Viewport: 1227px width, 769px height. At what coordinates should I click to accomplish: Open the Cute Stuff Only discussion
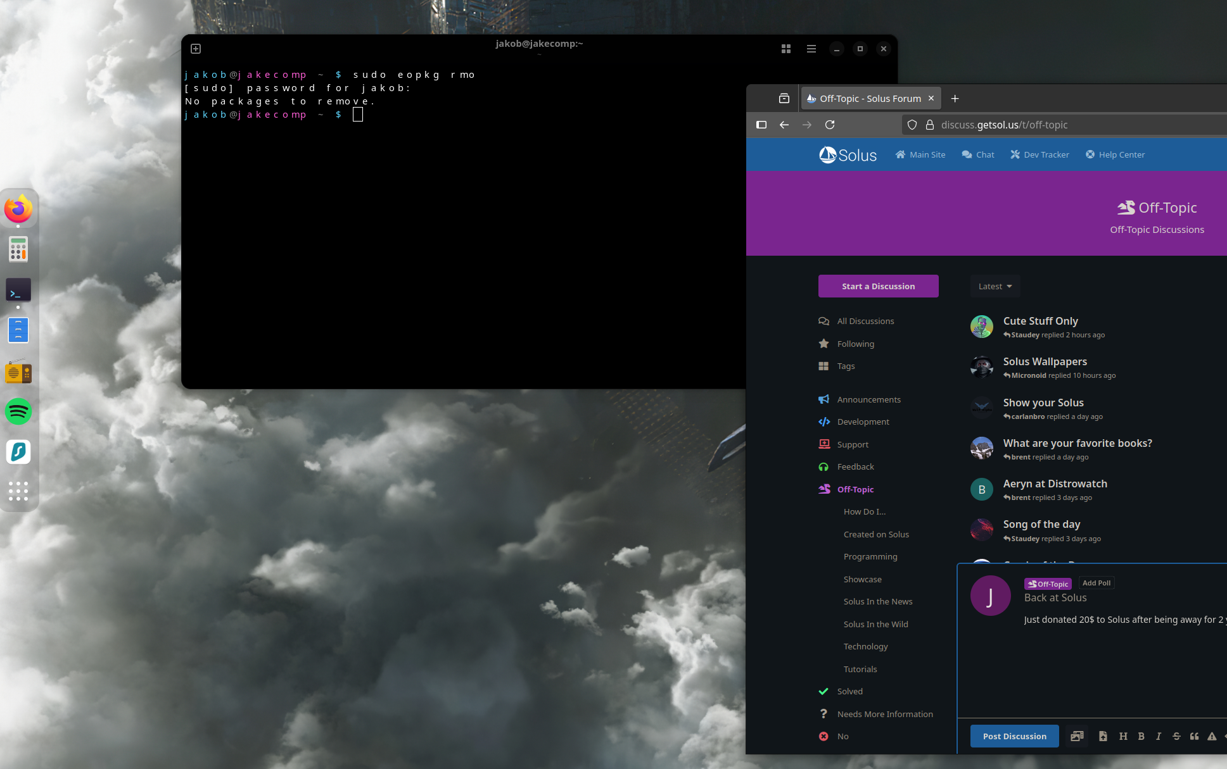pos(1040,321)
